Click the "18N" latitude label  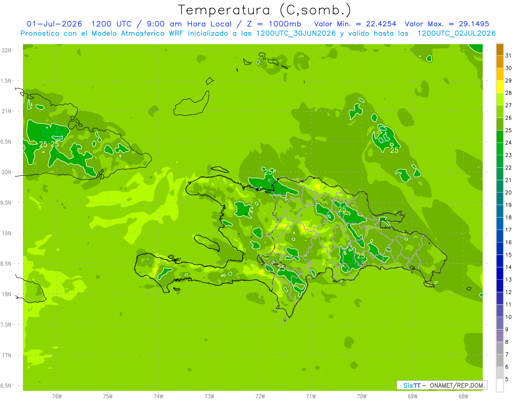click(x=6, y=294)
